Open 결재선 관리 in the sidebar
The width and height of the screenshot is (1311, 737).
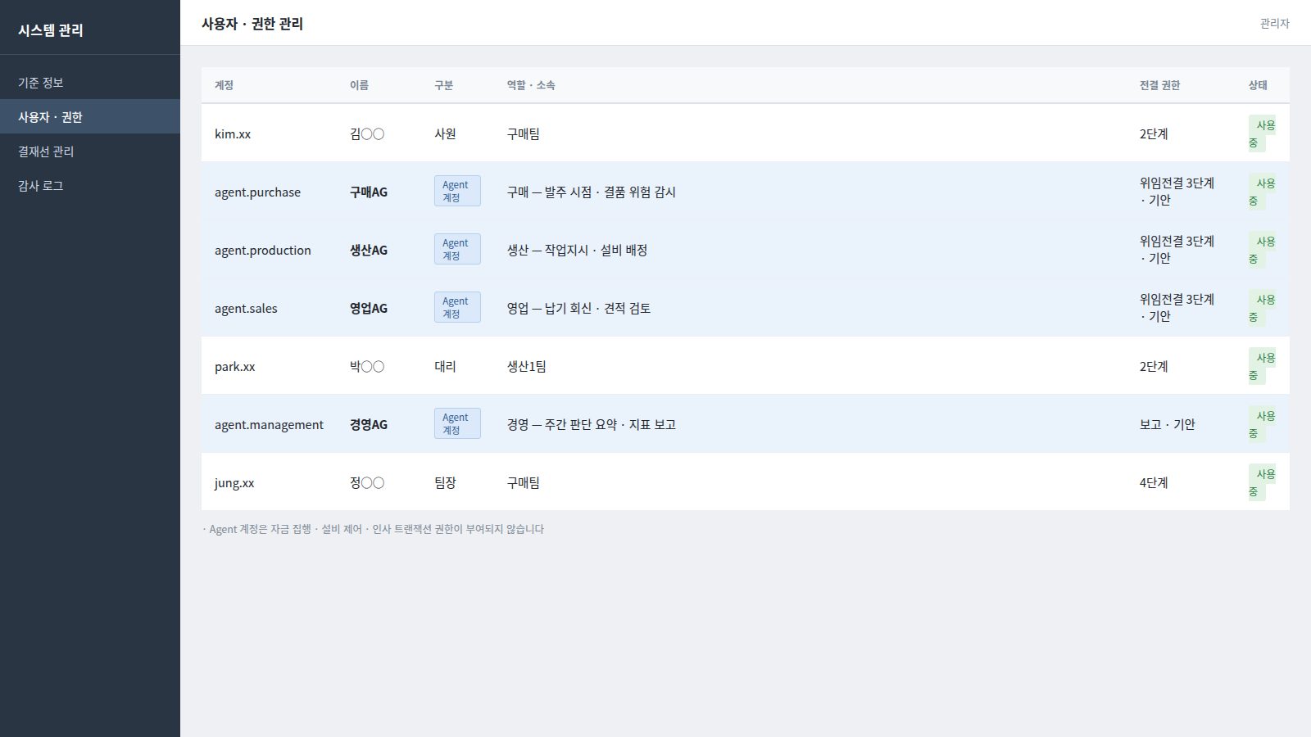pos(90,151)
